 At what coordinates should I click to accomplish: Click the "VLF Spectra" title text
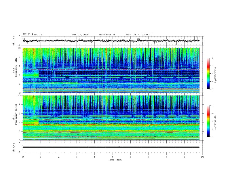pyautogui.click(x=33, y=35)
